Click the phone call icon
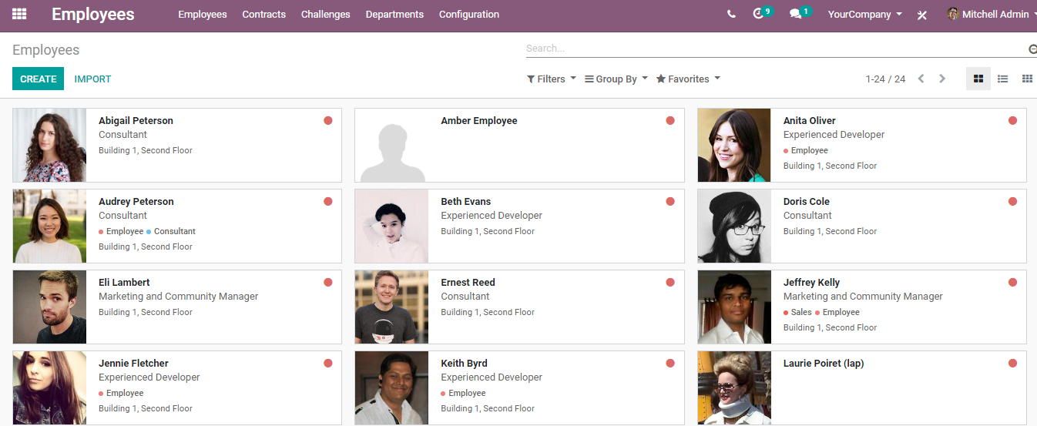This screenshot has width=1037, height=426. (x=731, y=14)
